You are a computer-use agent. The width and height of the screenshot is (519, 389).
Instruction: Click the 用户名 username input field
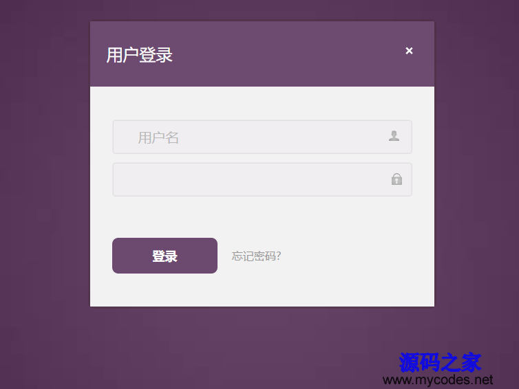click(262, 137)
